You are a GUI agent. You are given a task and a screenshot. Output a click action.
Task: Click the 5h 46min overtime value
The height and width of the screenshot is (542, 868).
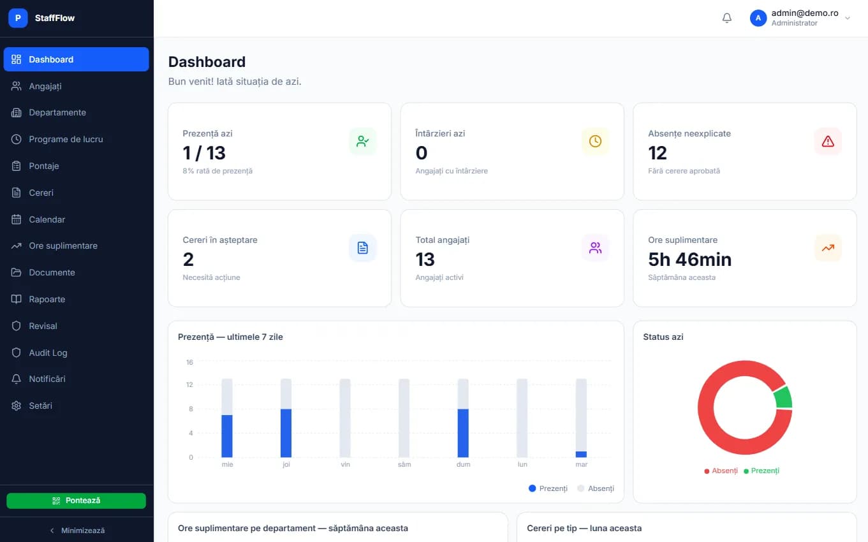689,260
